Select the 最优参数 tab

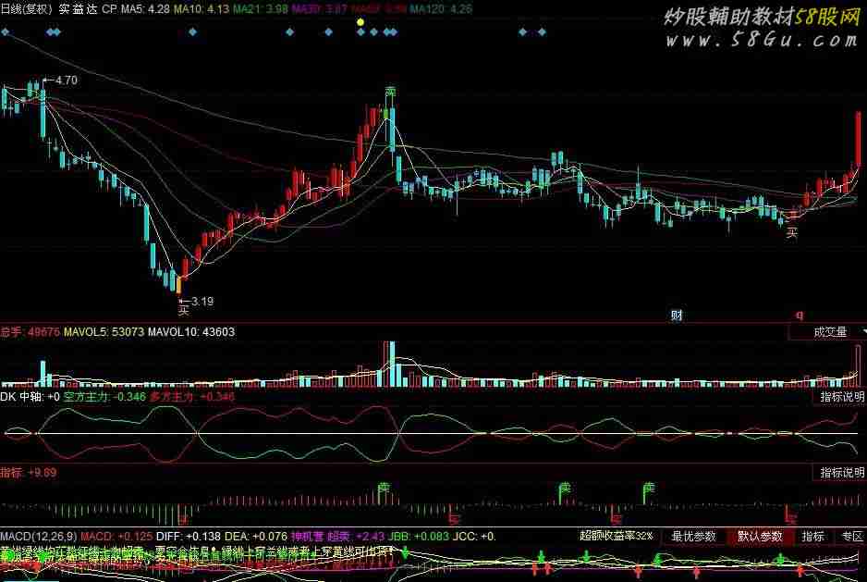coord(693,537)
